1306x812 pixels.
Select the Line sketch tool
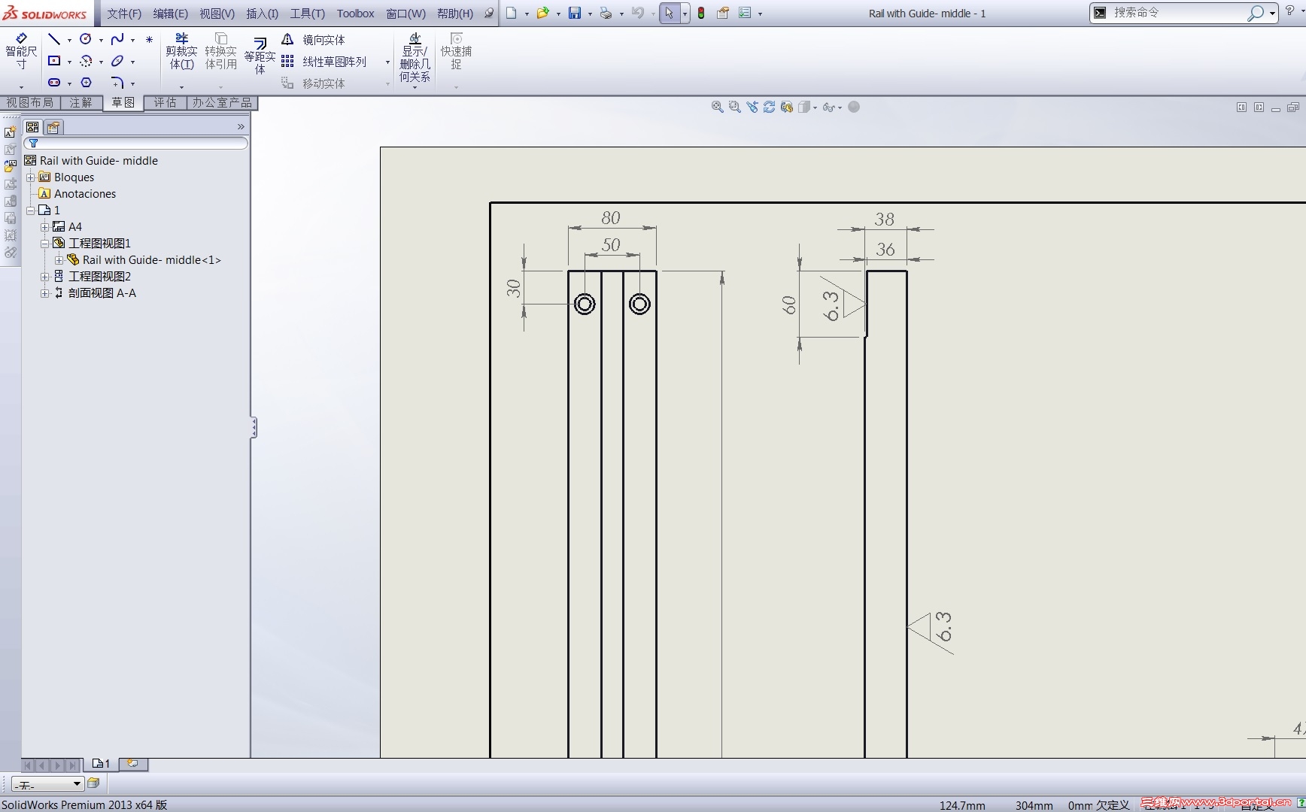[x=54, y=39]
